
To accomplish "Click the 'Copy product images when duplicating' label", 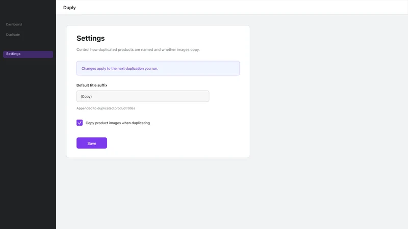I will point(118,123).
